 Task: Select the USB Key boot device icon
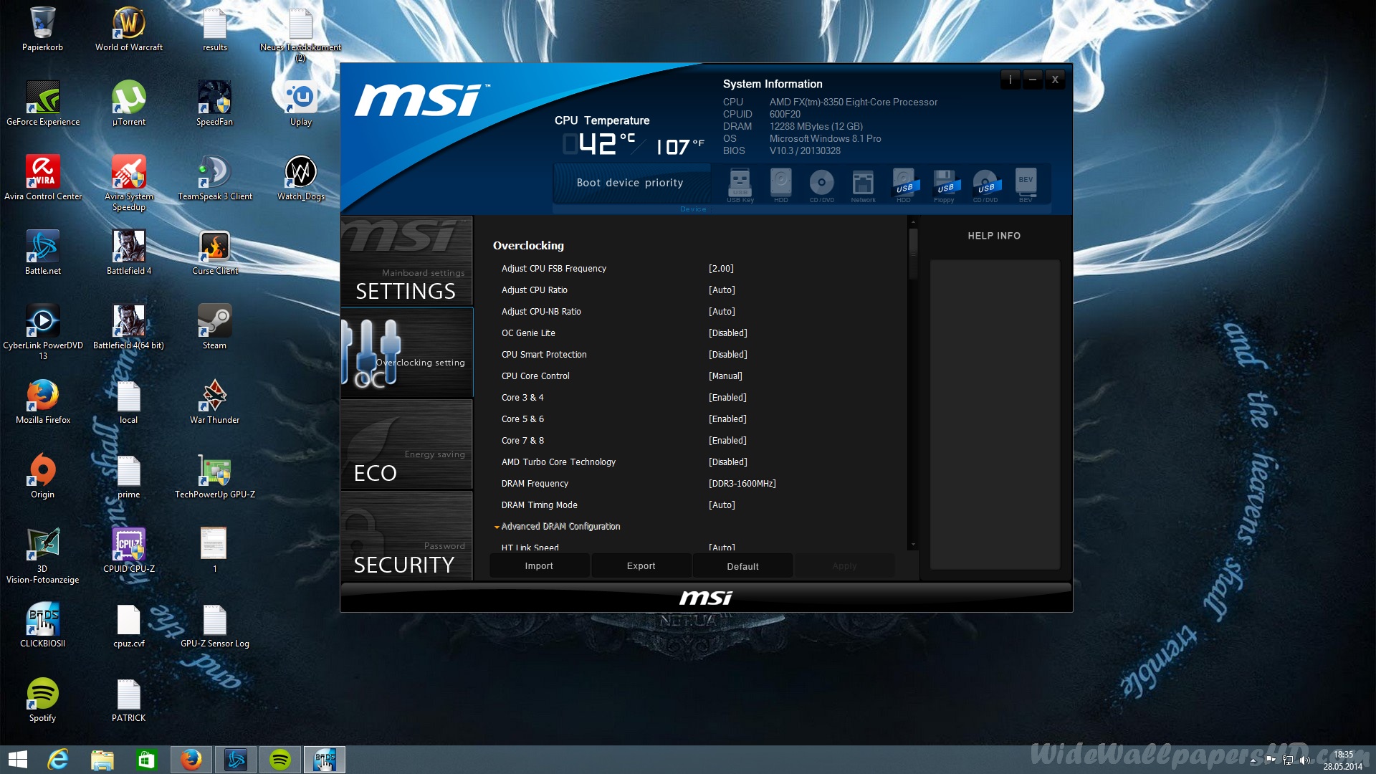click(740, 183)
